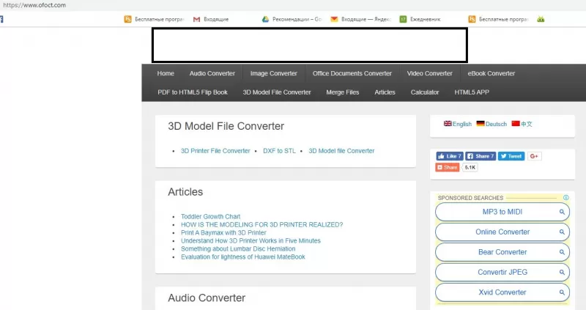
Task: Open article on modeling for 3D printer
Action: pyautogui.click(x=262, y=224)
